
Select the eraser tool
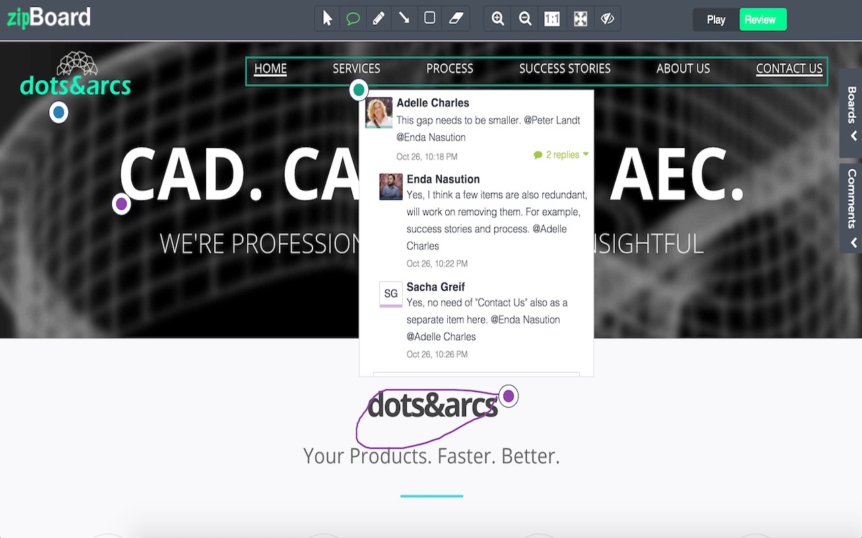pos(456,19)
